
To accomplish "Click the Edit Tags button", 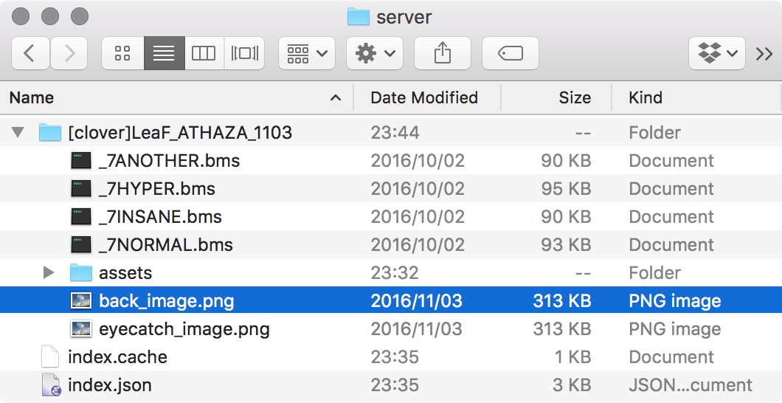I will point(511,53).
